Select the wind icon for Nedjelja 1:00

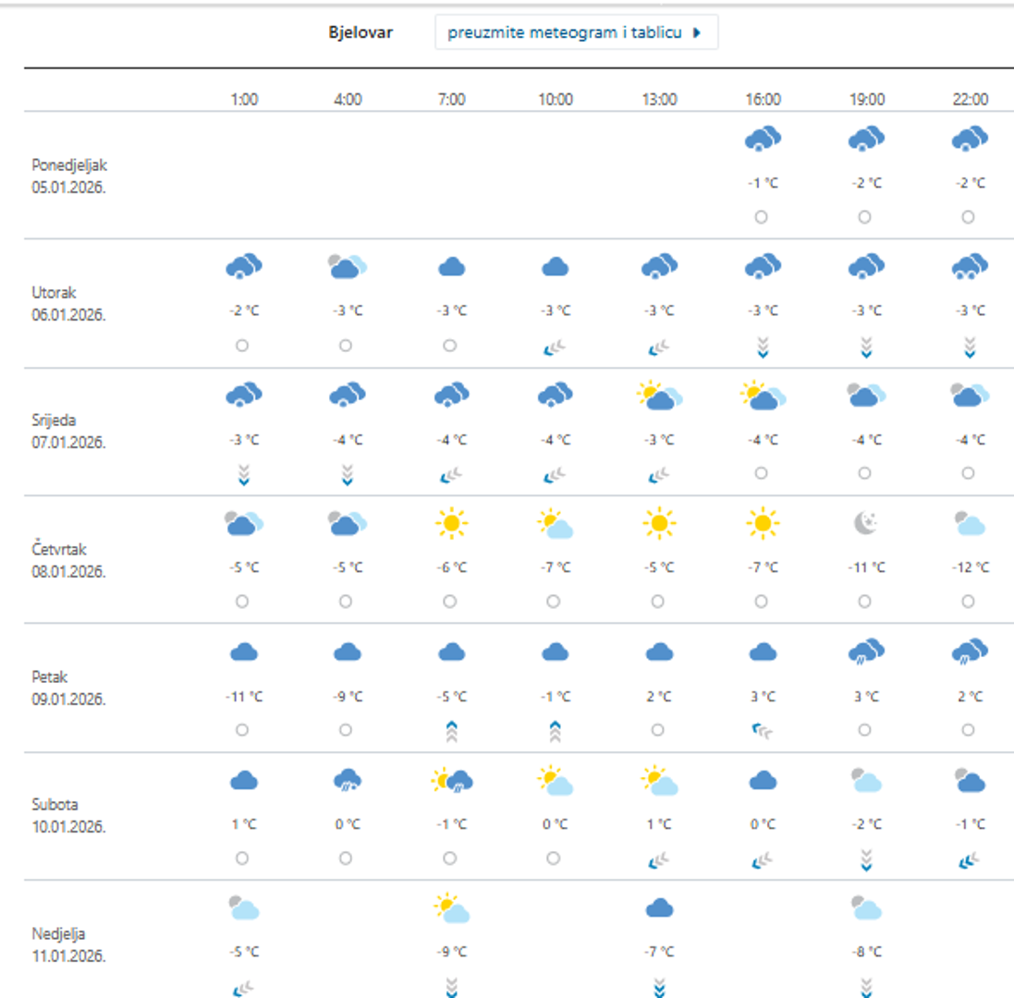pyautogui.click(x=243, y=989)
